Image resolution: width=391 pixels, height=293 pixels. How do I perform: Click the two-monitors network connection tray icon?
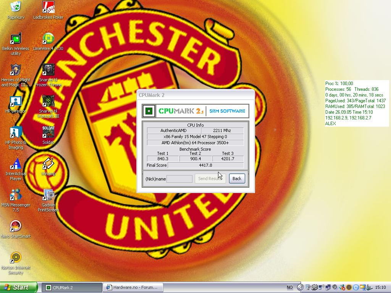point(328,287)
